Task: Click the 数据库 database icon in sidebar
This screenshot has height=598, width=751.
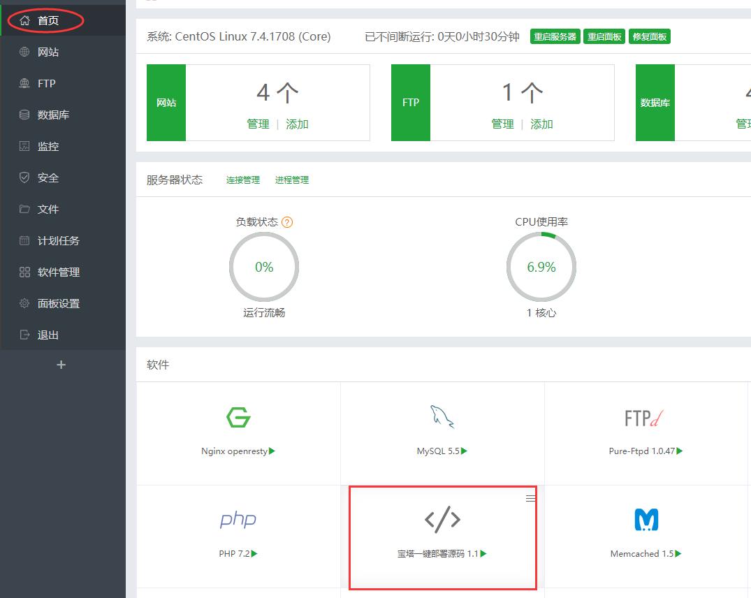Action: [24, 115]
